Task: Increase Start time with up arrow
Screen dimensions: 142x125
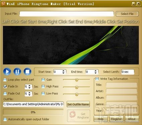Action: [63, 71]
